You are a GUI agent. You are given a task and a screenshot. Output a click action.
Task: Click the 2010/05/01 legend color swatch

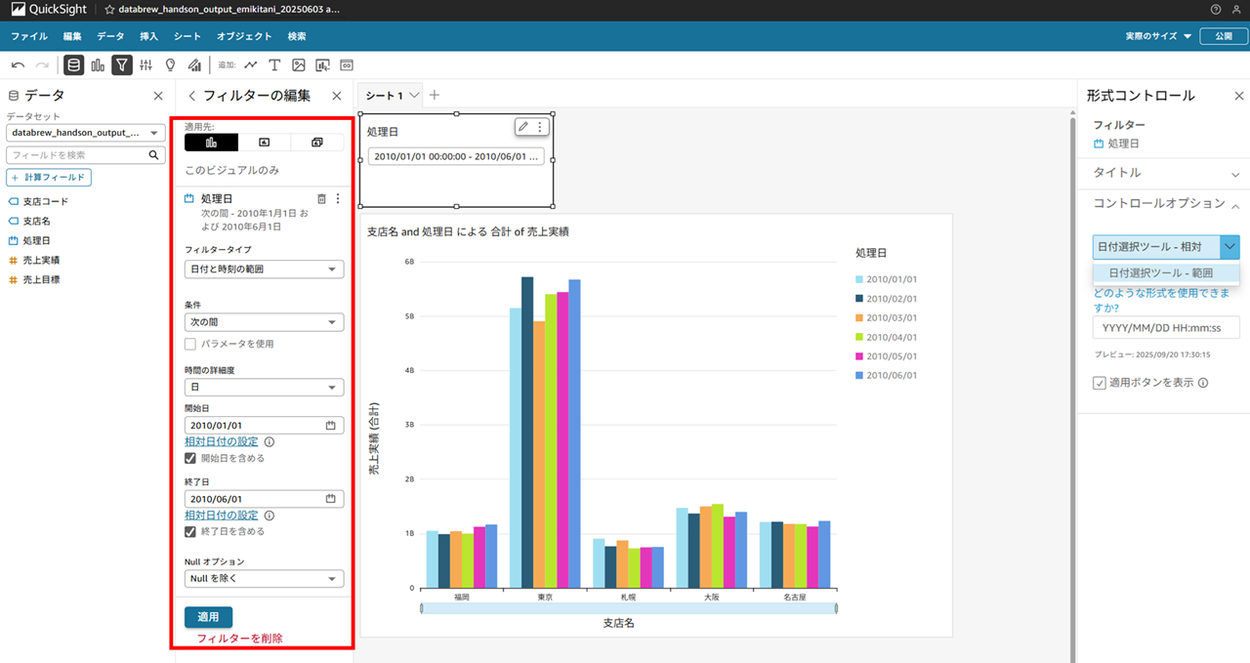(x=857, y=356)
